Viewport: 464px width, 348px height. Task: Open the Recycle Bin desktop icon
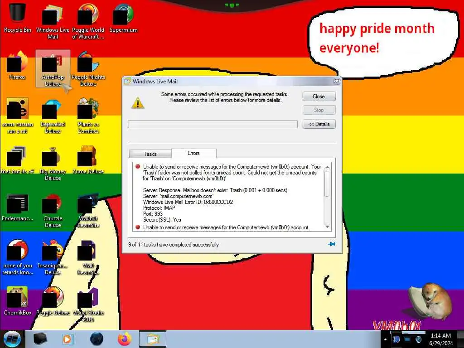[18, 17]
